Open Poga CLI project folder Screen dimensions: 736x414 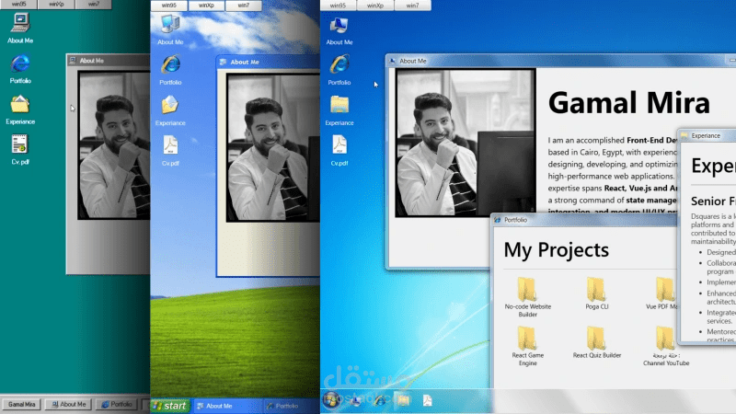[x=596, y=293]
